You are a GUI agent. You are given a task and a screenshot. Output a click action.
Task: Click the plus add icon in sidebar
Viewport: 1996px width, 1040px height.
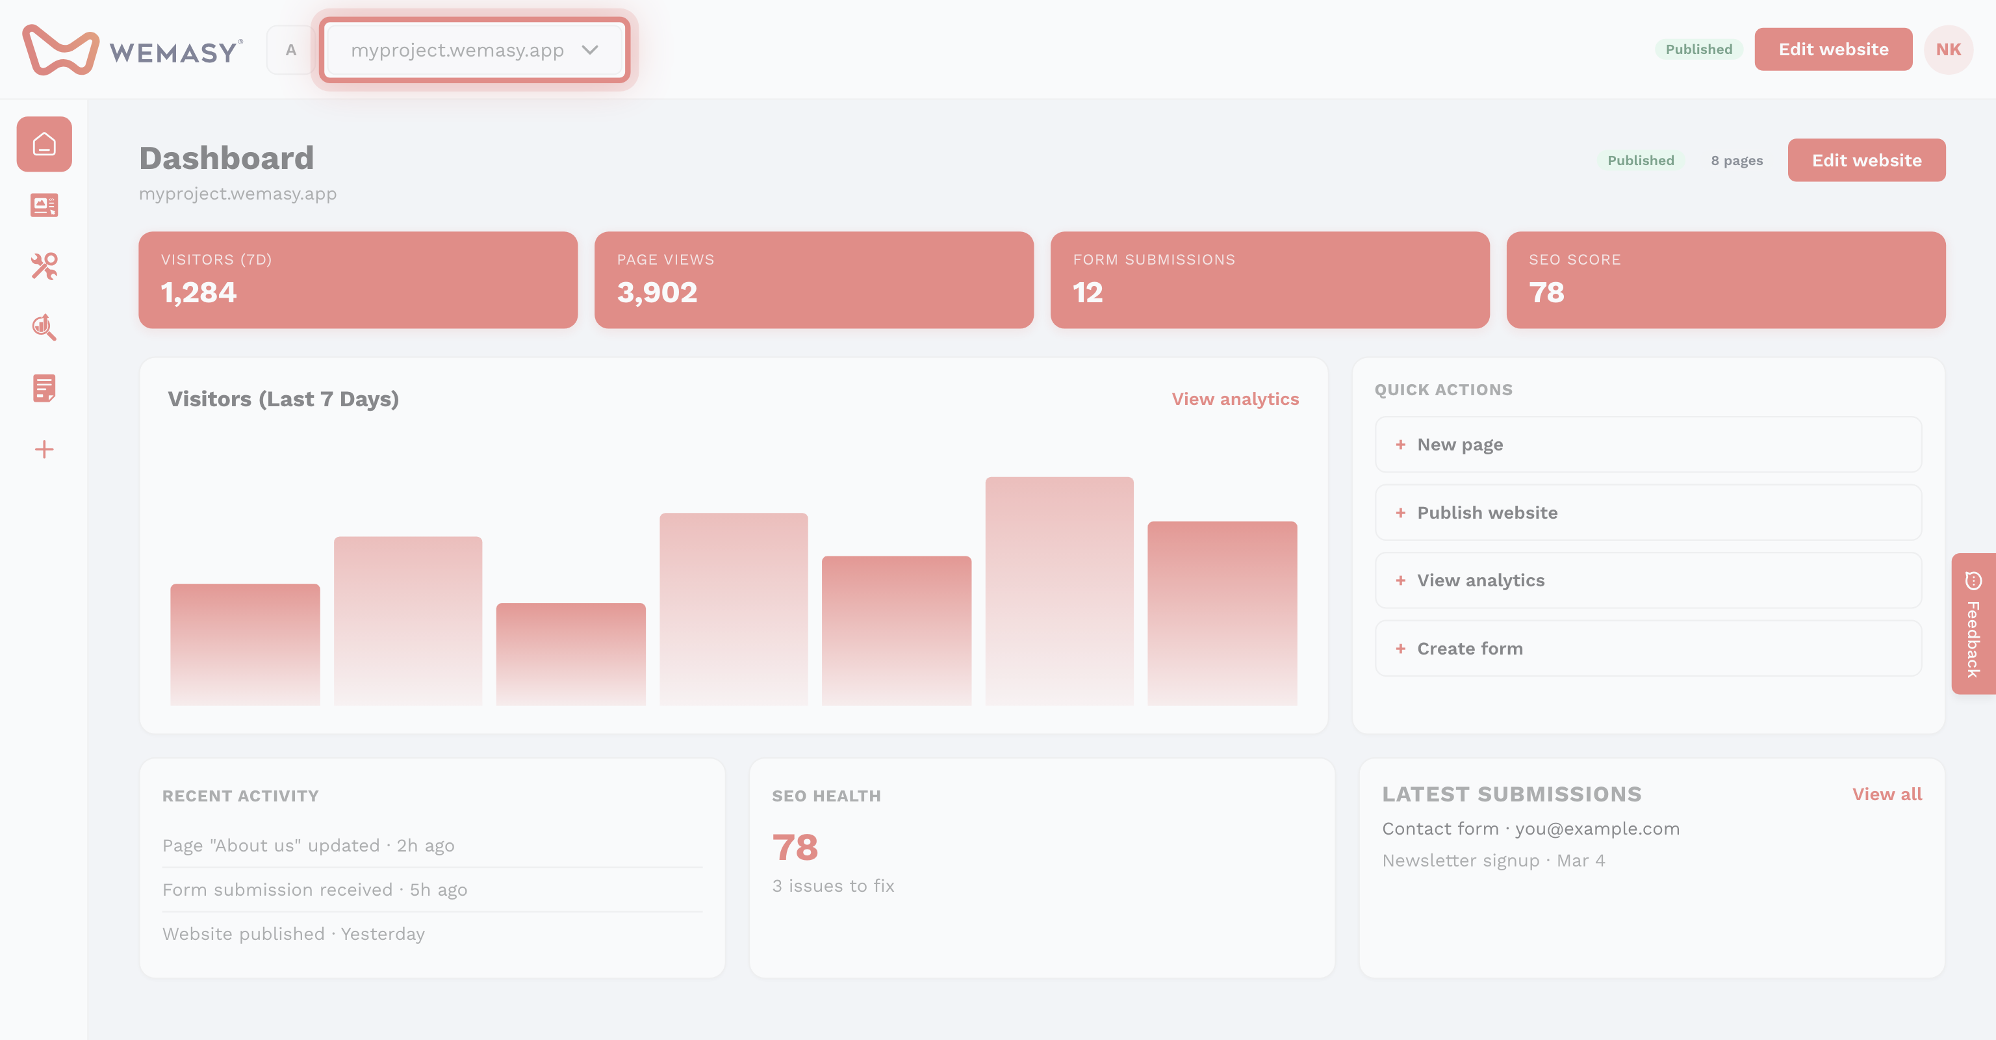(44, 450)
